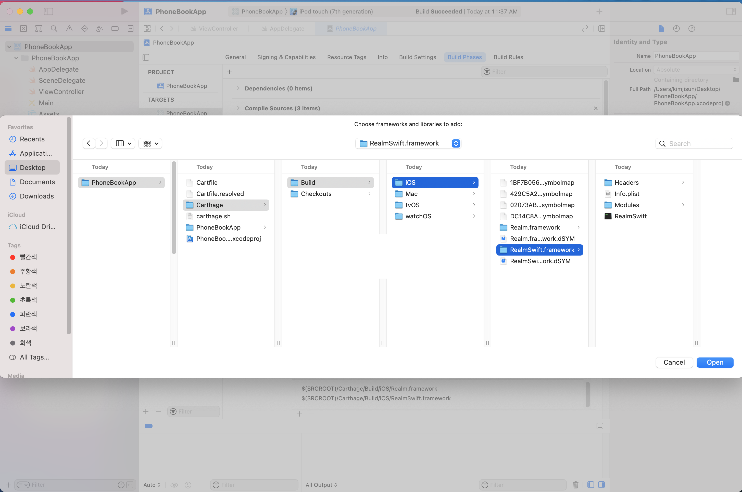
Task: Open the Source Control navigator icon
Action: 23,29
